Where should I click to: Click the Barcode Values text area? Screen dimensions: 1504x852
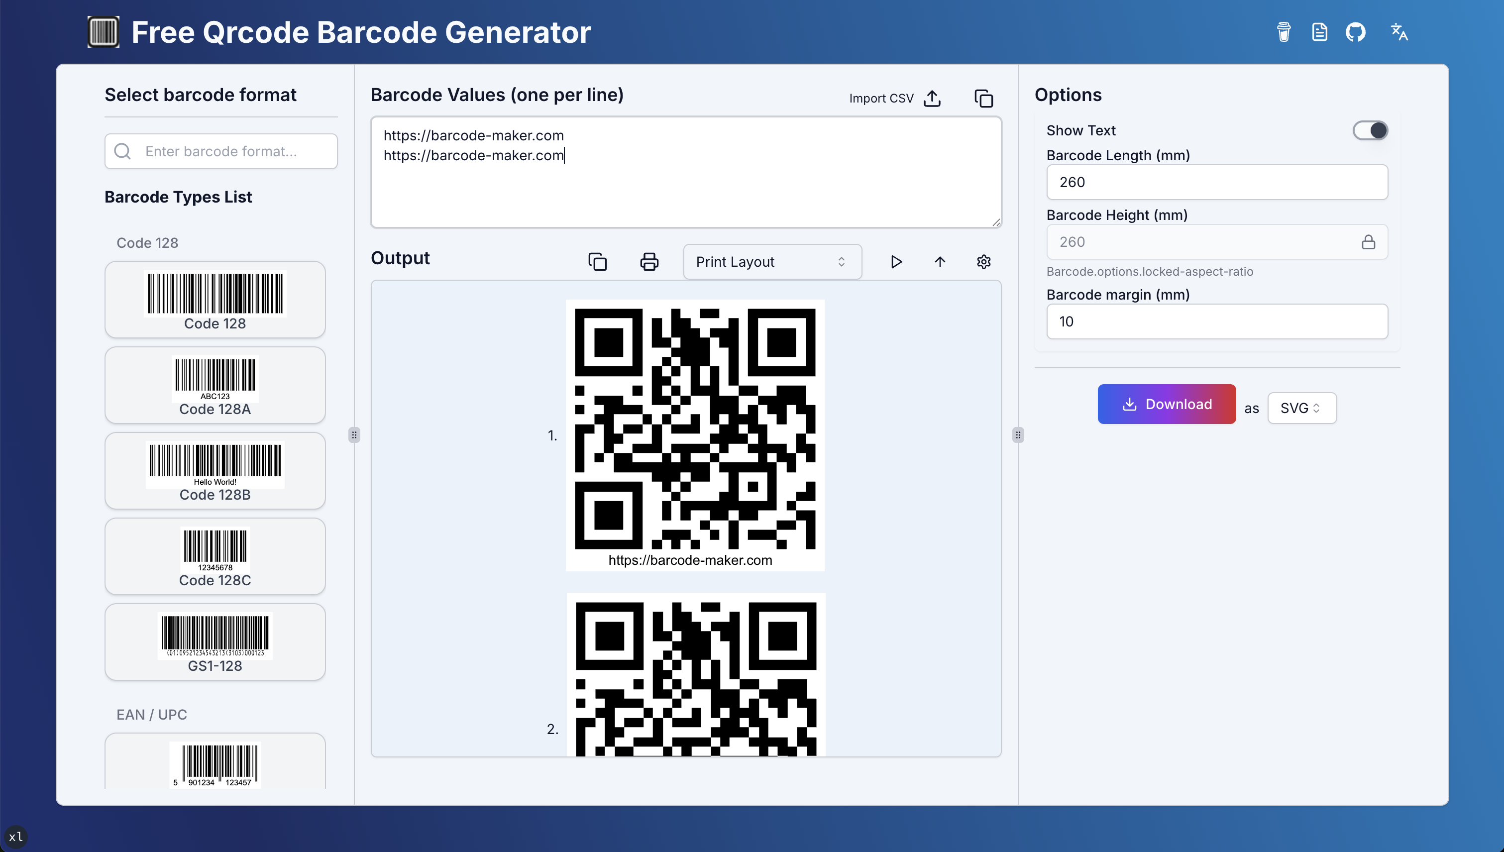coord(686,172)
